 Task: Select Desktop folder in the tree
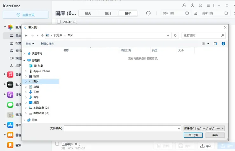tap(36, 102)
